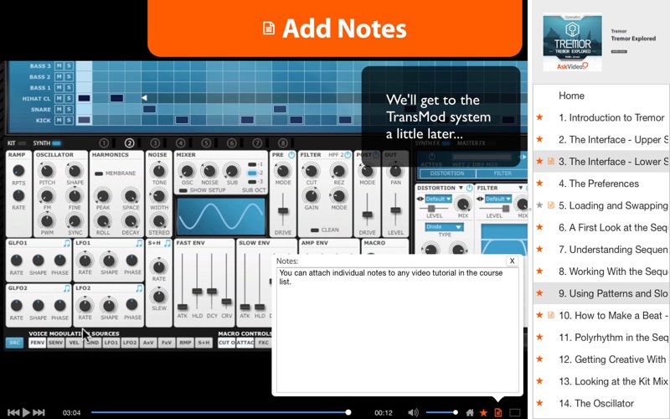Toggle the FILTER section power icon
This screenshot has height=419, width=670.
(348, 155)
